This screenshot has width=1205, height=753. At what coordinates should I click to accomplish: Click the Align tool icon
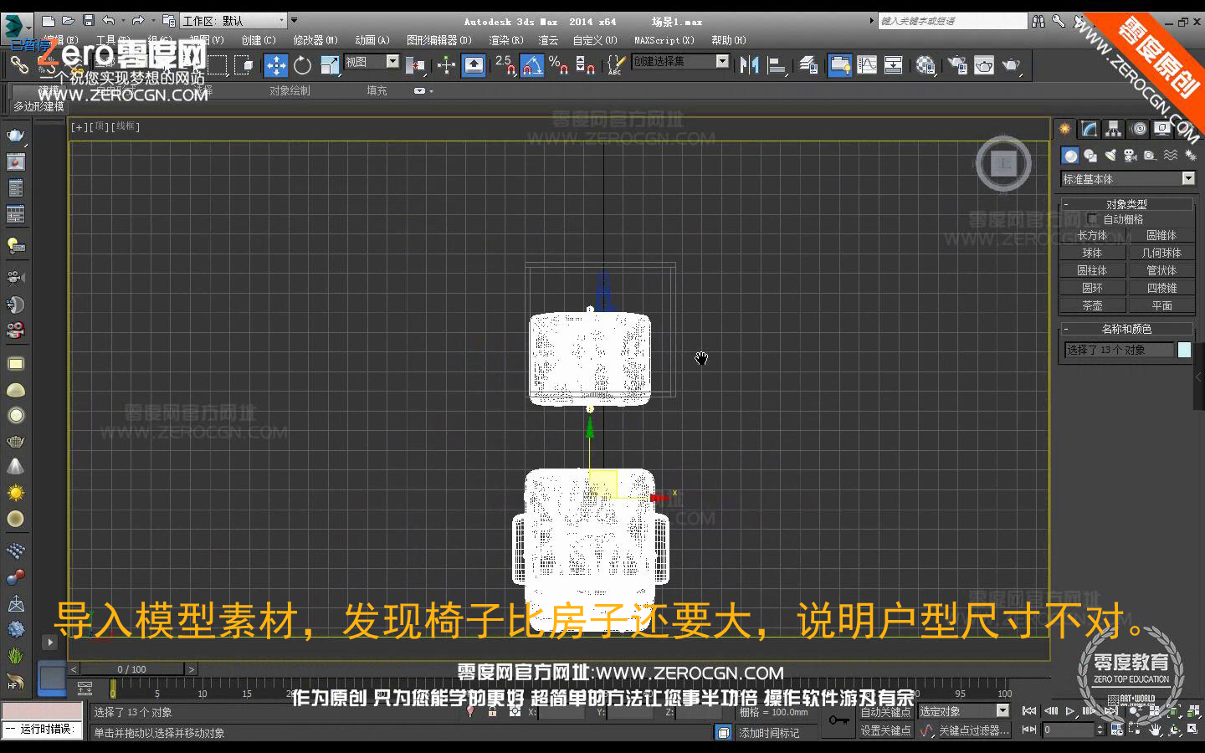[777, 65]
